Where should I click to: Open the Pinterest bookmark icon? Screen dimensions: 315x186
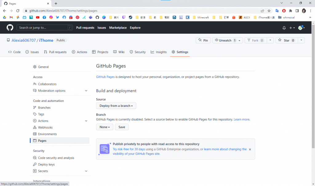point(77,17)
